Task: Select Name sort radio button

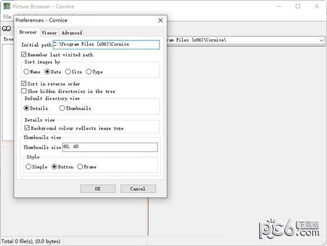Action: 27,72
